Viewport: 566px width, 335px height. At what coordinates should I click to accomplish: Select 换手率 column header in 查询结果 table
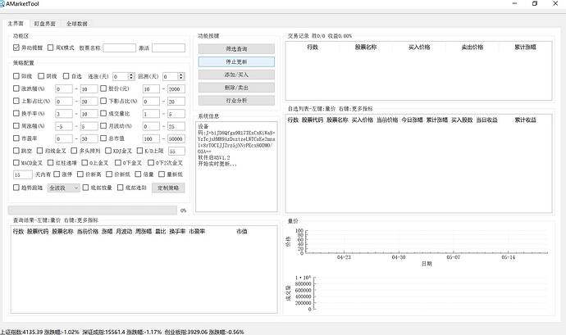(x=177, y=232)
